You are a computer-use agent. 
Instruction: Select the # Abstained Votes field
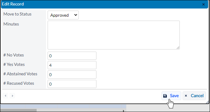(x=72, y=75)
